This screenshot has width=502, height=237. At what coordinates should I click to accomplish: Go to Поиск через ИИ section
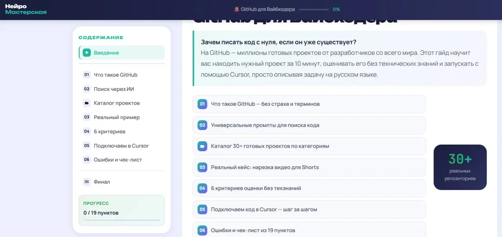122,89
